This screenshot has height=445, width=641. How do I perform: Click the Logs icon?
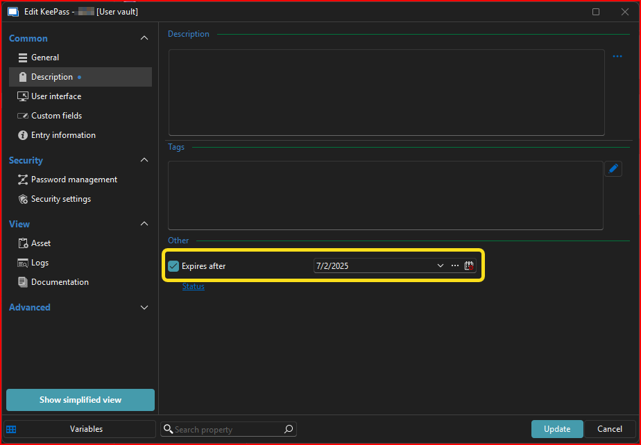23,263
